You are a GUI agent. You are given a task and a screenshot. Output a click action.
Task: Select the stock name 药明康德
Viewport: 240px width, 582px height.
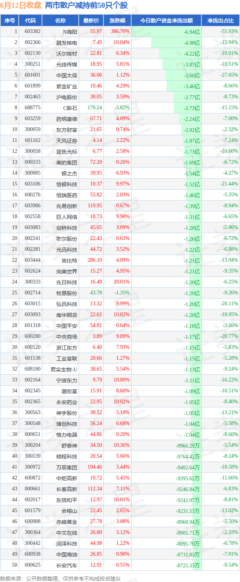coord(67,119)
